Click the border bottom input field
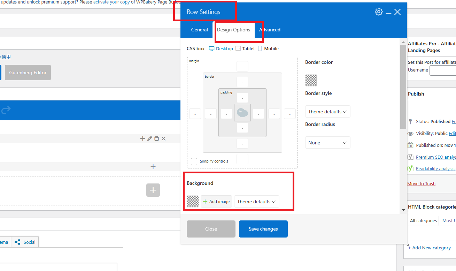The width and height of the screenshot is (456, 271). click(x=242, y=143)
